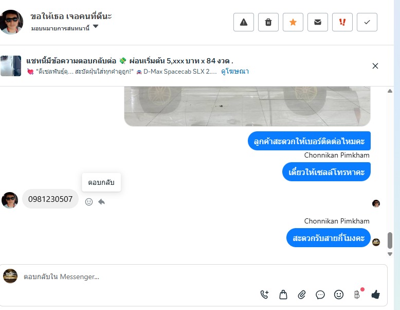Click the phone call request icon
The image size is (400, 310).
point(264,295)
